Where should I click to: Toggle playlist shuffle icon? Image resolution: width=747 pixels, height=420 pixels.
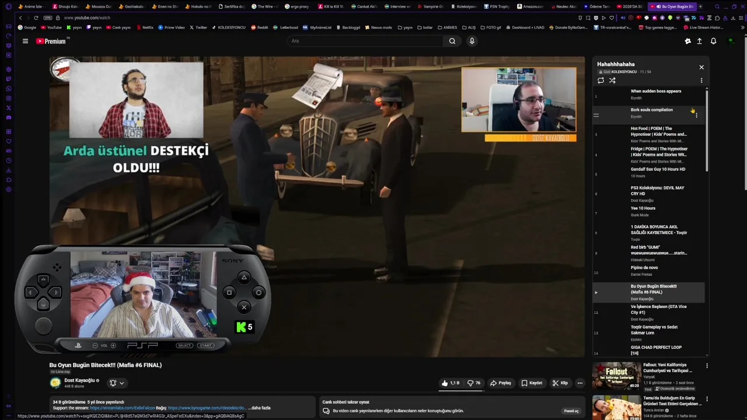(x=612, y=80)
